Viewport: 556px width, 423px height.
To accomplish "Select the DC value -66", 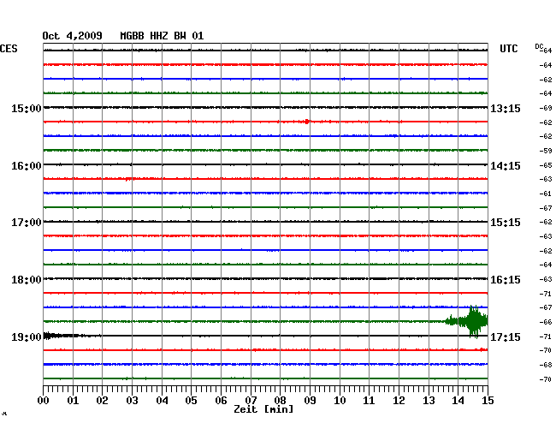I will point(546,322).
